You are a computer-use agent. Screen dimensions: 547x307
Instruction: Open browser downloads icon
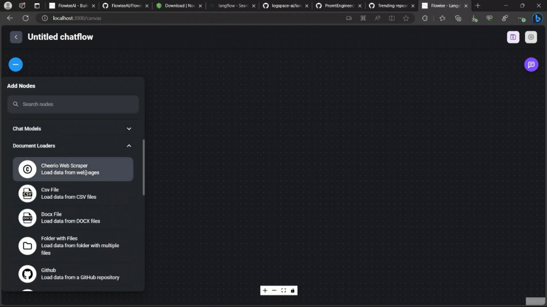pos(474,19)
